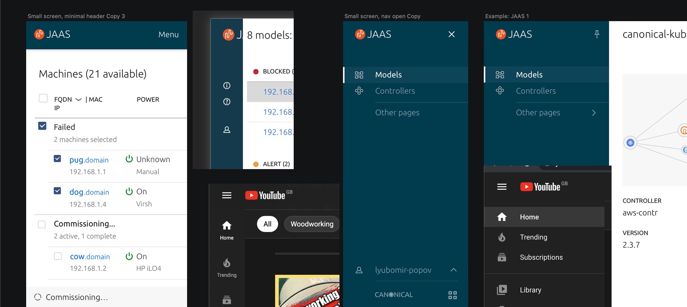Collapse the lyubomir-popov user menu chevron
The width and height of the screenshot is (687, 307).
pos(453,270)
